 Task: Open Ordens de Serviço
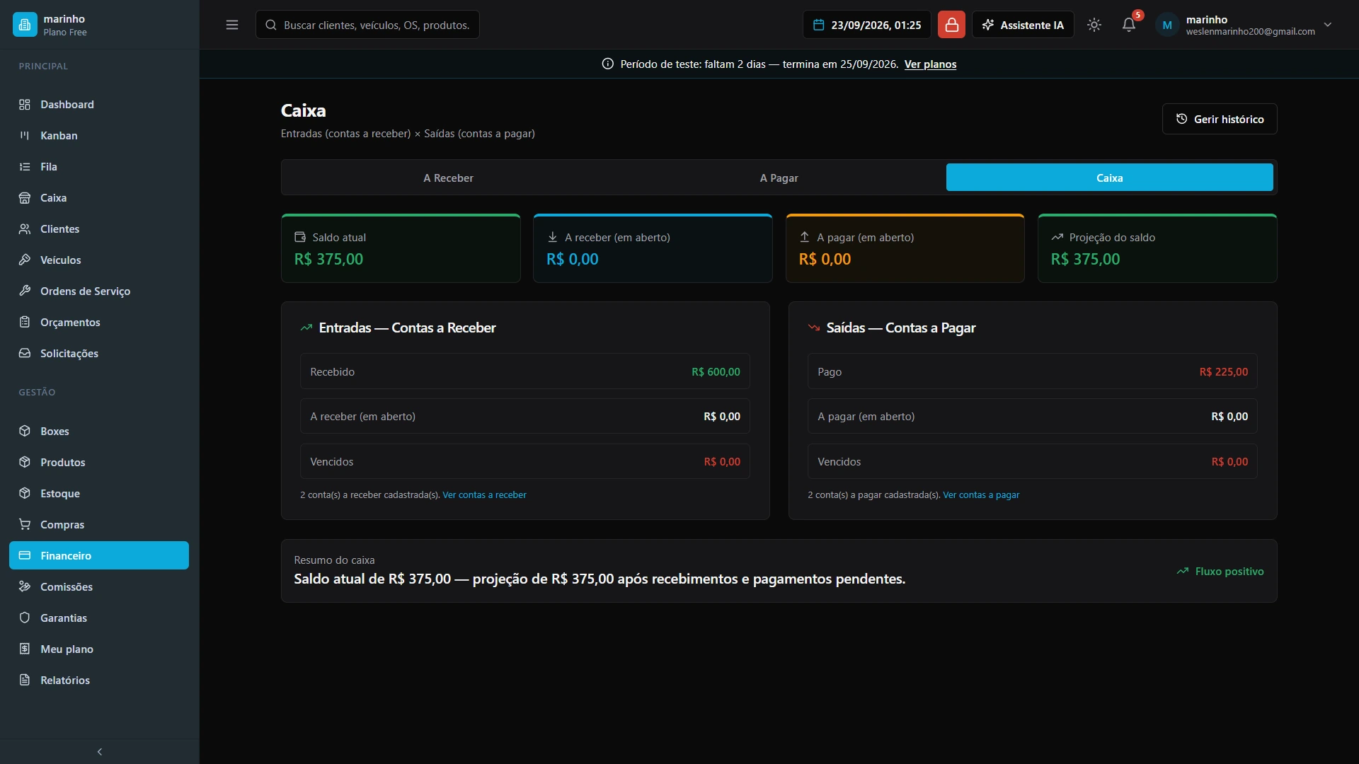99,291
